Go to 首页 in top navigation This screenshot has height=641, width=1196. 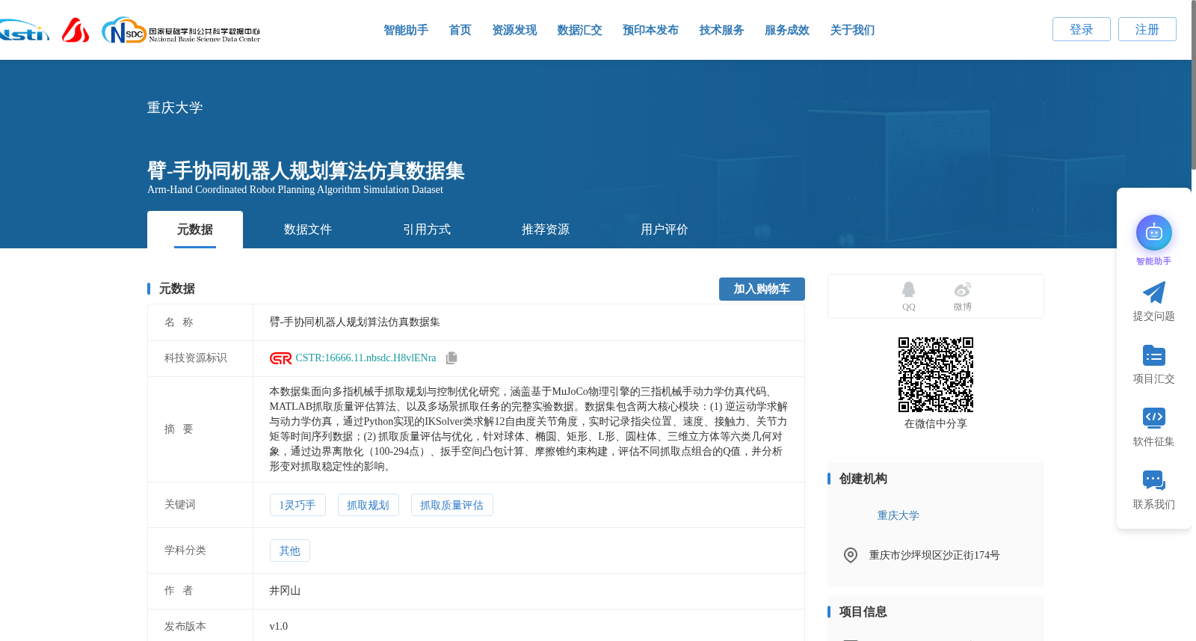click(460, 30)
